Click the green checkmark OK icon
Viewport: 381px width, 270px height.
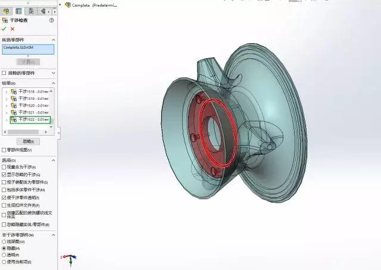tap(4, 29)
